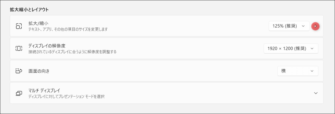The width and height of the screenshot is (335, 114).
Task: Click the テキスト、アプリ、その他の項目 description text
Action: pyautogui.click(x=68, y=29)
